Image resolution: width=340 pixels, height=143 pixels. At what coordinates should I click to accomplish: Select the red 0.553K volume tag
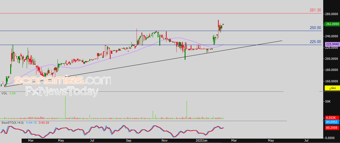click(332, 117)
